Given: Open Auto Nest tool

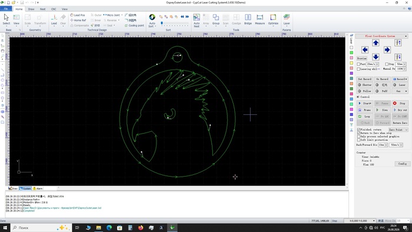Looking at the screenshot, I should (196, 21).
